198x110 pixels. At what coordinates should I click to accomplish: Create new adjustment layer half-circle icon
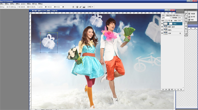click(172, 90)
